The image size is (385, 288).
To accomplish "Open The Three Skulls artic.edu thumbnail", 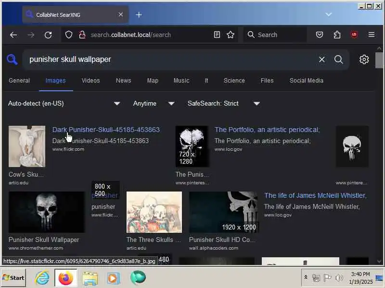I will (x=154, y=212).
